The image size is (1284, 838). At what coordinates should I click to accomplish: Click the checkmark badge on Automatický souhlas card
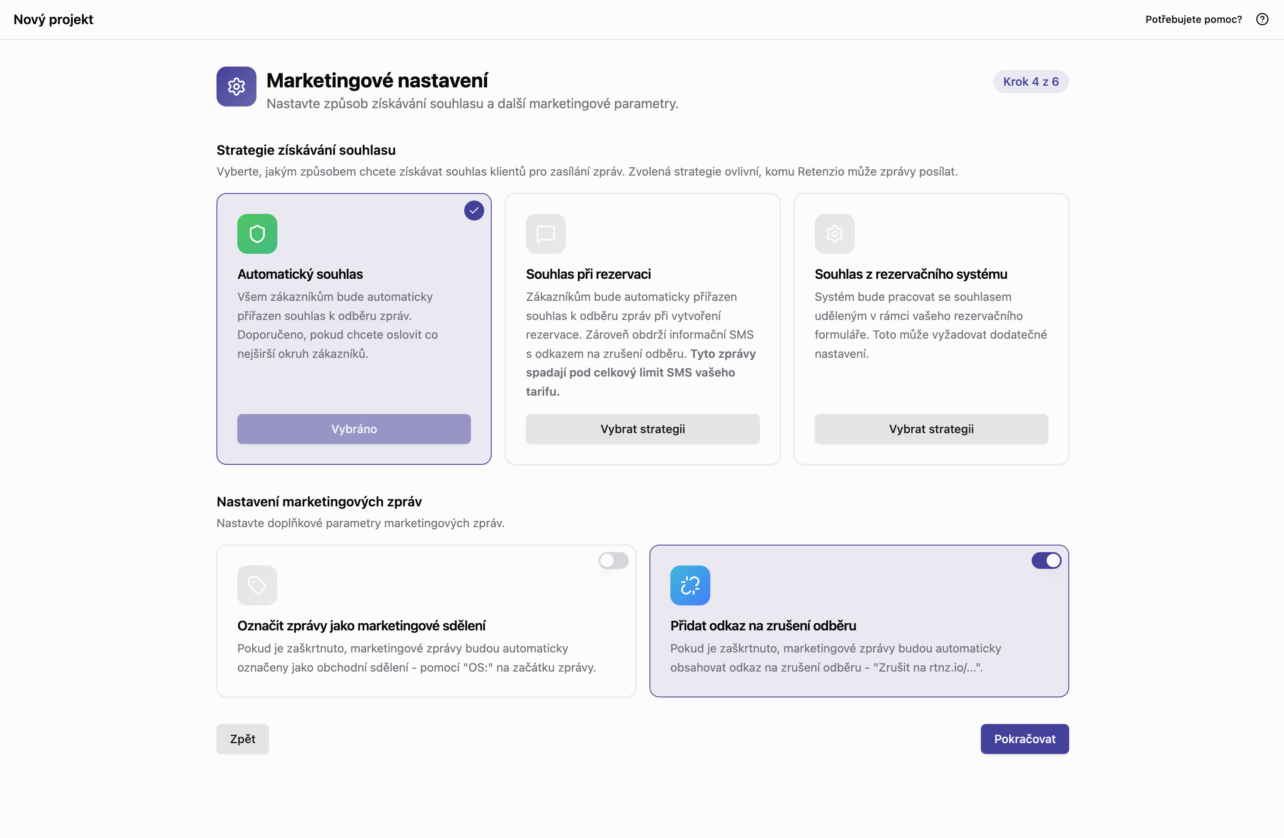tap(474, 211)
